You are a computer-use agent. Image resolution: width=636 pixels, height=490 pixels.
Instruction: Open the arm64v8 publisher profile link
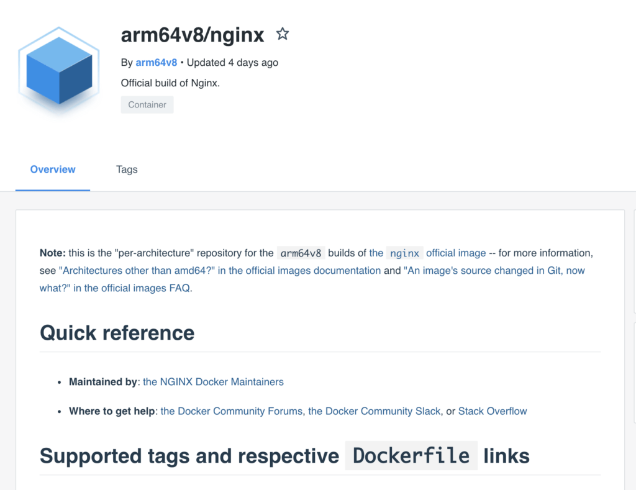coord(156,63)
